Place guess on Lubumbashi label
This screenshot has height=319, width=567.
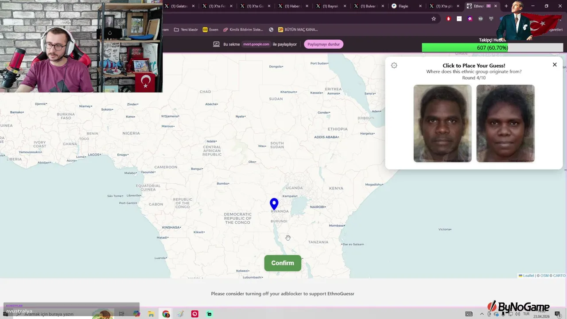coord(252,277)
